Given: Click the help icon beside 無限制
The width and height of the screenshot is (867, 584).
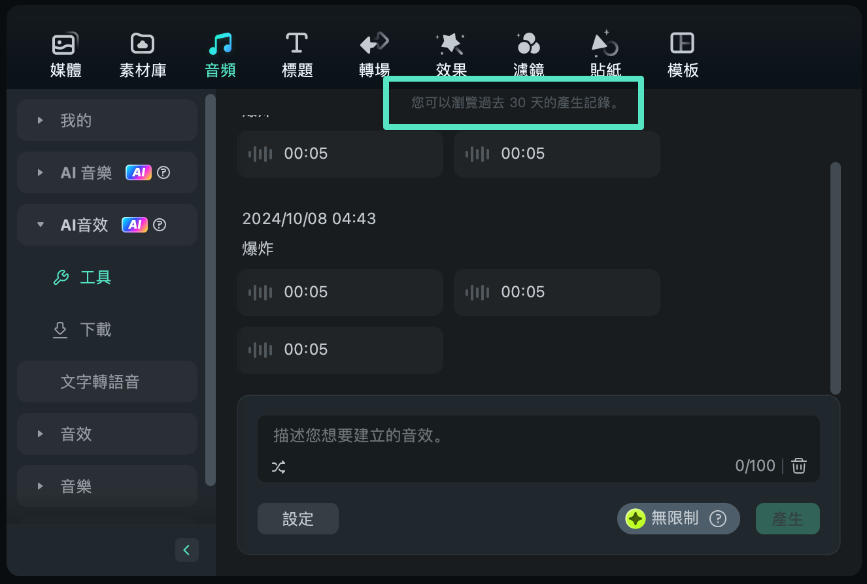Looking at the screenshot, I should (x=718, y=519).
